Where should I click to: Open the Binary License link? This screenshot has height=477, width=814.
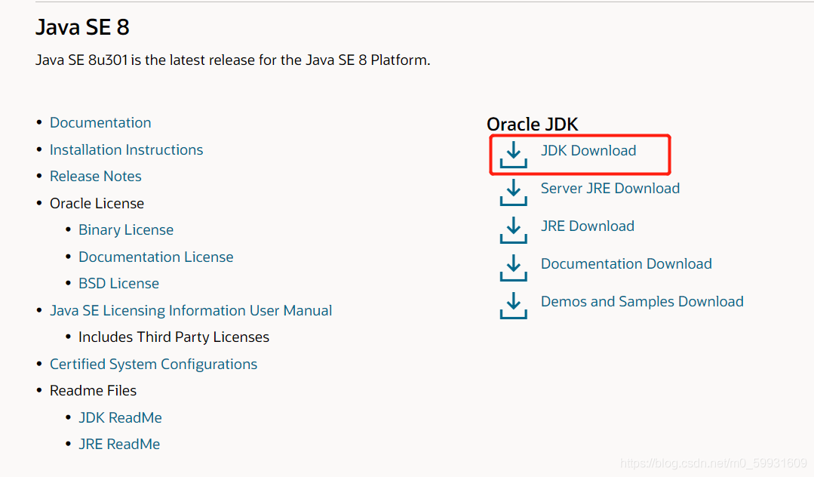pos(126,229)
